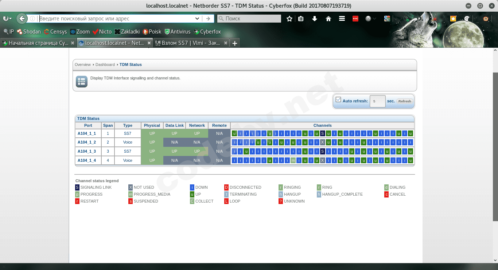Open the A104_1_3 port link

87,151
